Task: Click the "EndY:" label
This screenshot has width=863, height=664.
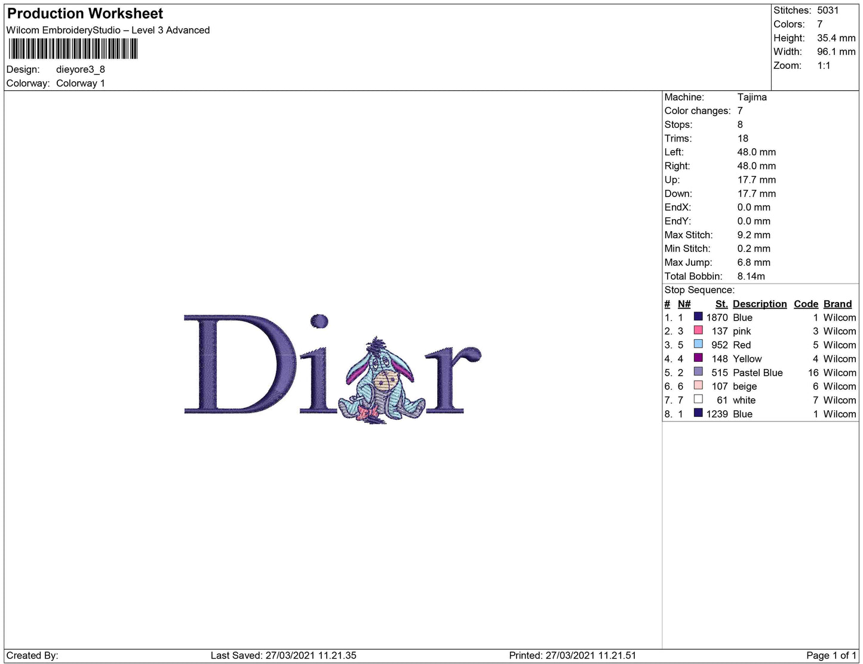Action: pos(678,222)
